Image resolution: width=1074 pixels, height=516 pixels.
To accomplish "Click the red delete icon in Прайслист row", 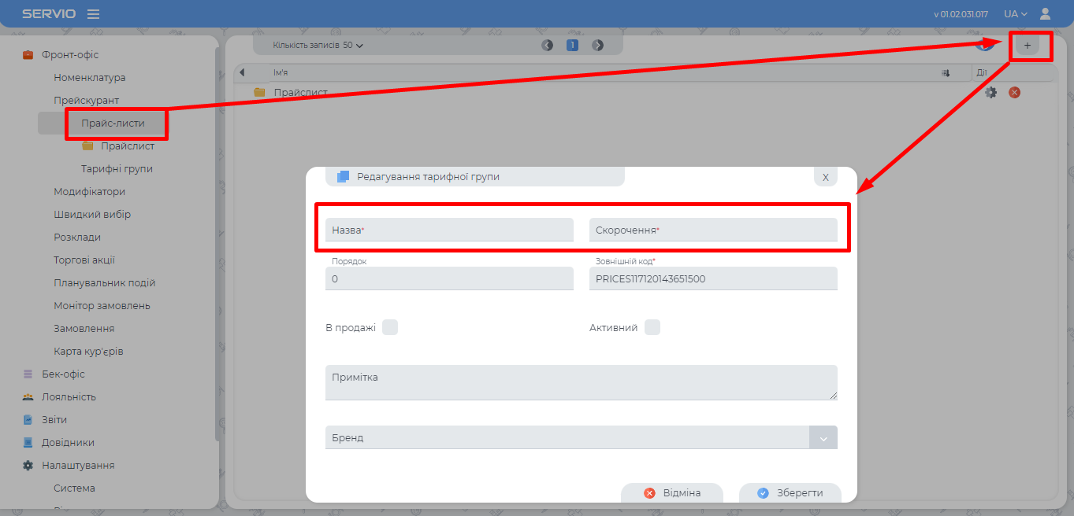I will click(x=1015, y=92).
